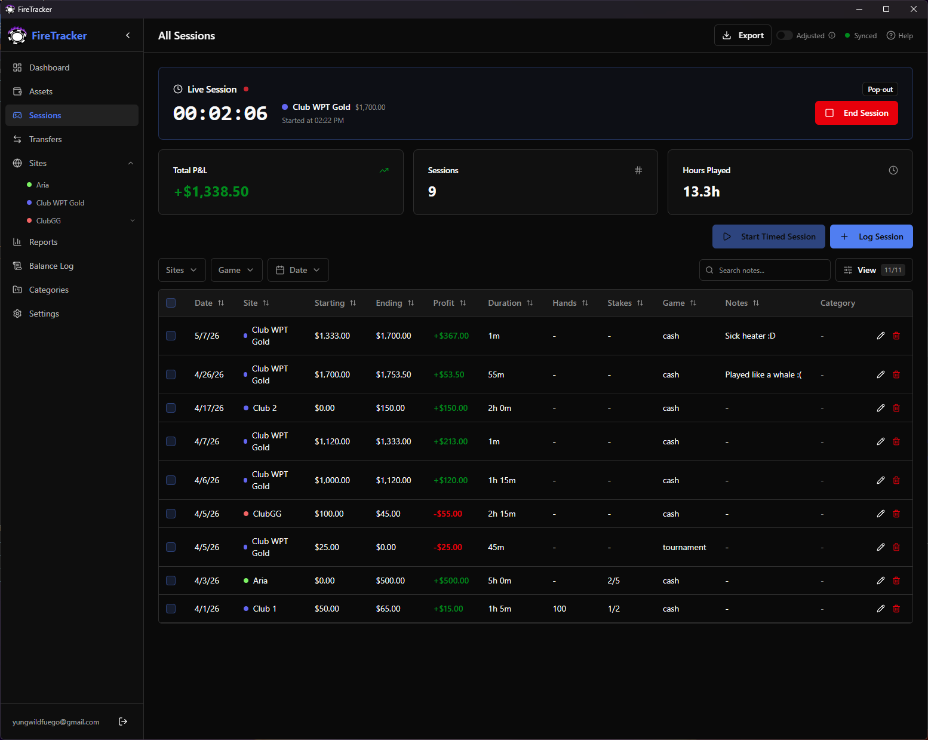Select the 4/26/26 session checkbox
The image size is (928, 740).
pos(171,374)
